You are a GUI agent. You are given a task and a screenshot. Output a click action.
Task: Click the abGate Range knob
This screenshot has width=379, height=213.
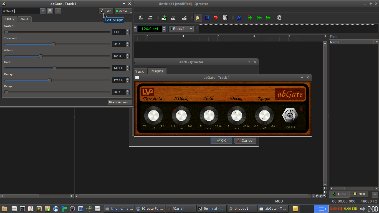pyautogui.click(x=264, y=116)
